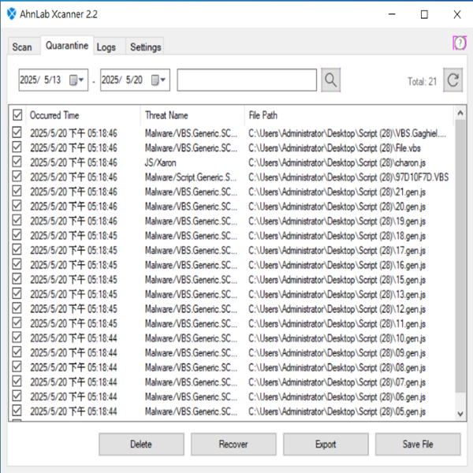Select Malware/Script.Generic.S... threat cell
This screenshot has width=473, height=473.
click(x=191, y=177)
